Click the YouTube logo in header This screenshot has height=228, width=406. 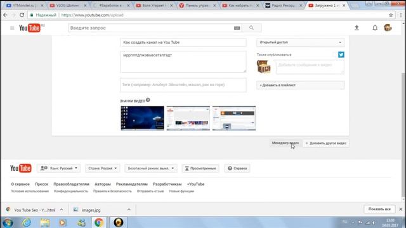tap(30, 28)
